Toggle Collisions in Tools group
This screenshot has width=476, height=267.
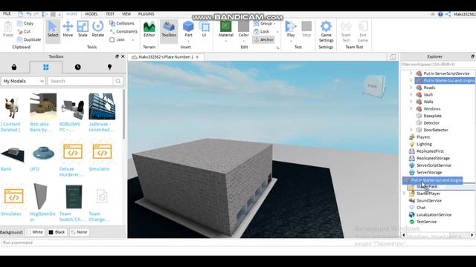(x=122, y=23)
